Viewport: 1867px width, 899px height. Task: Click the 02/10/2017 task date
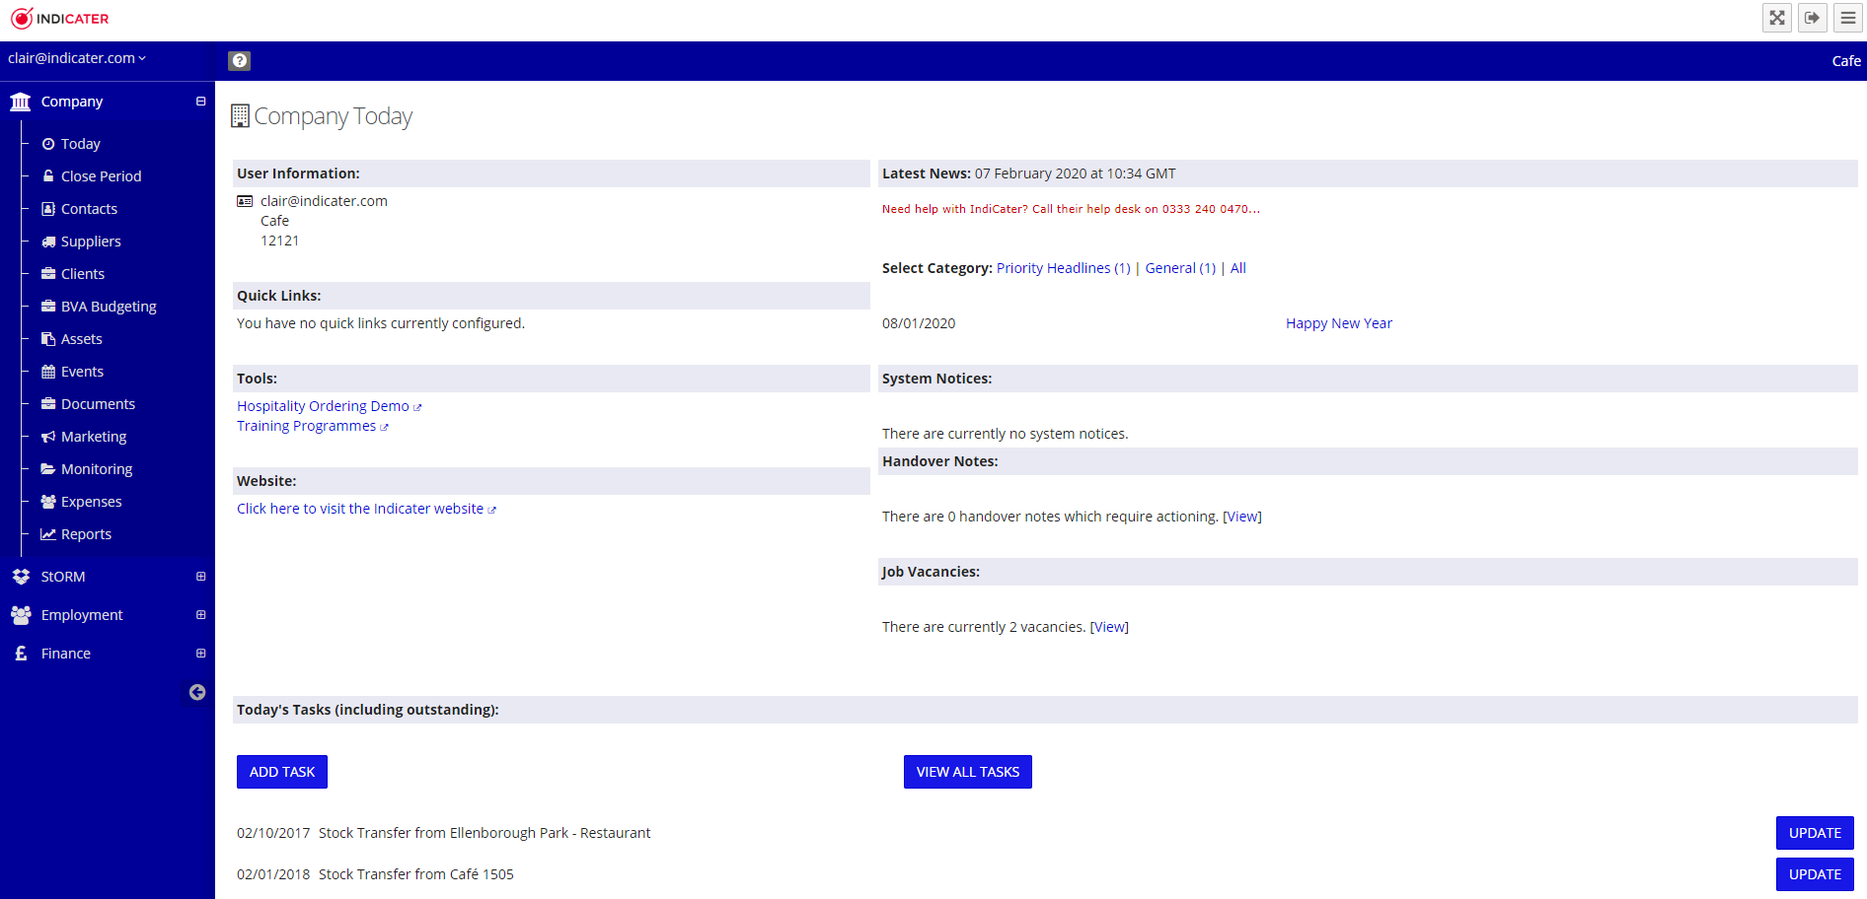(x=273, y=833)
